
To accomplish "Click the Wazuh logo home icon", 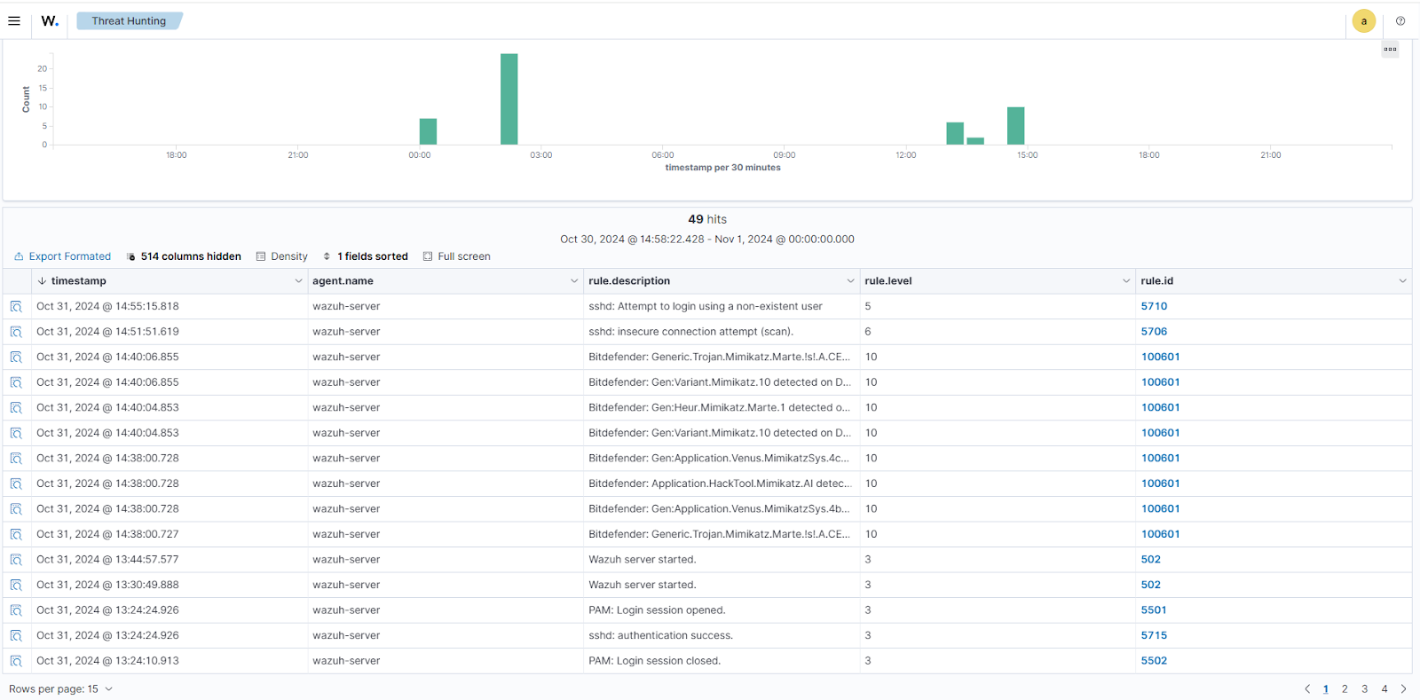I will click(50, 20).
